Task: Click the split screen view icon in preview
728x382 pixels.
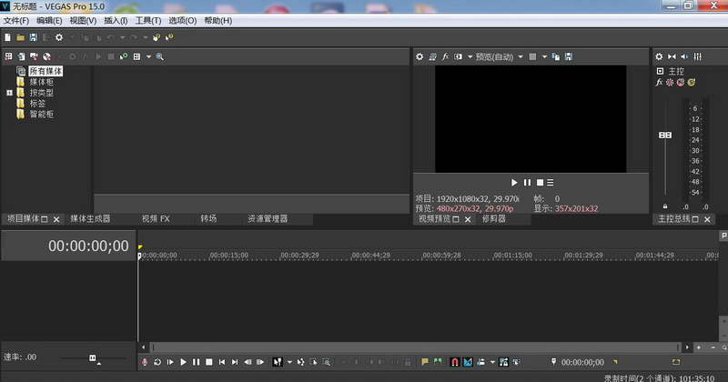Action: 459,56
